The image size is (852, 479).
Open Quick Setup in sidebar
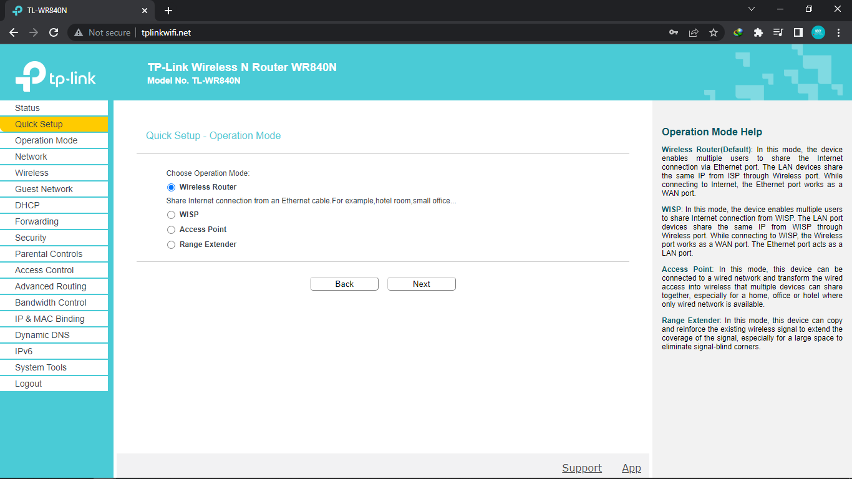(x=54, y=124)
